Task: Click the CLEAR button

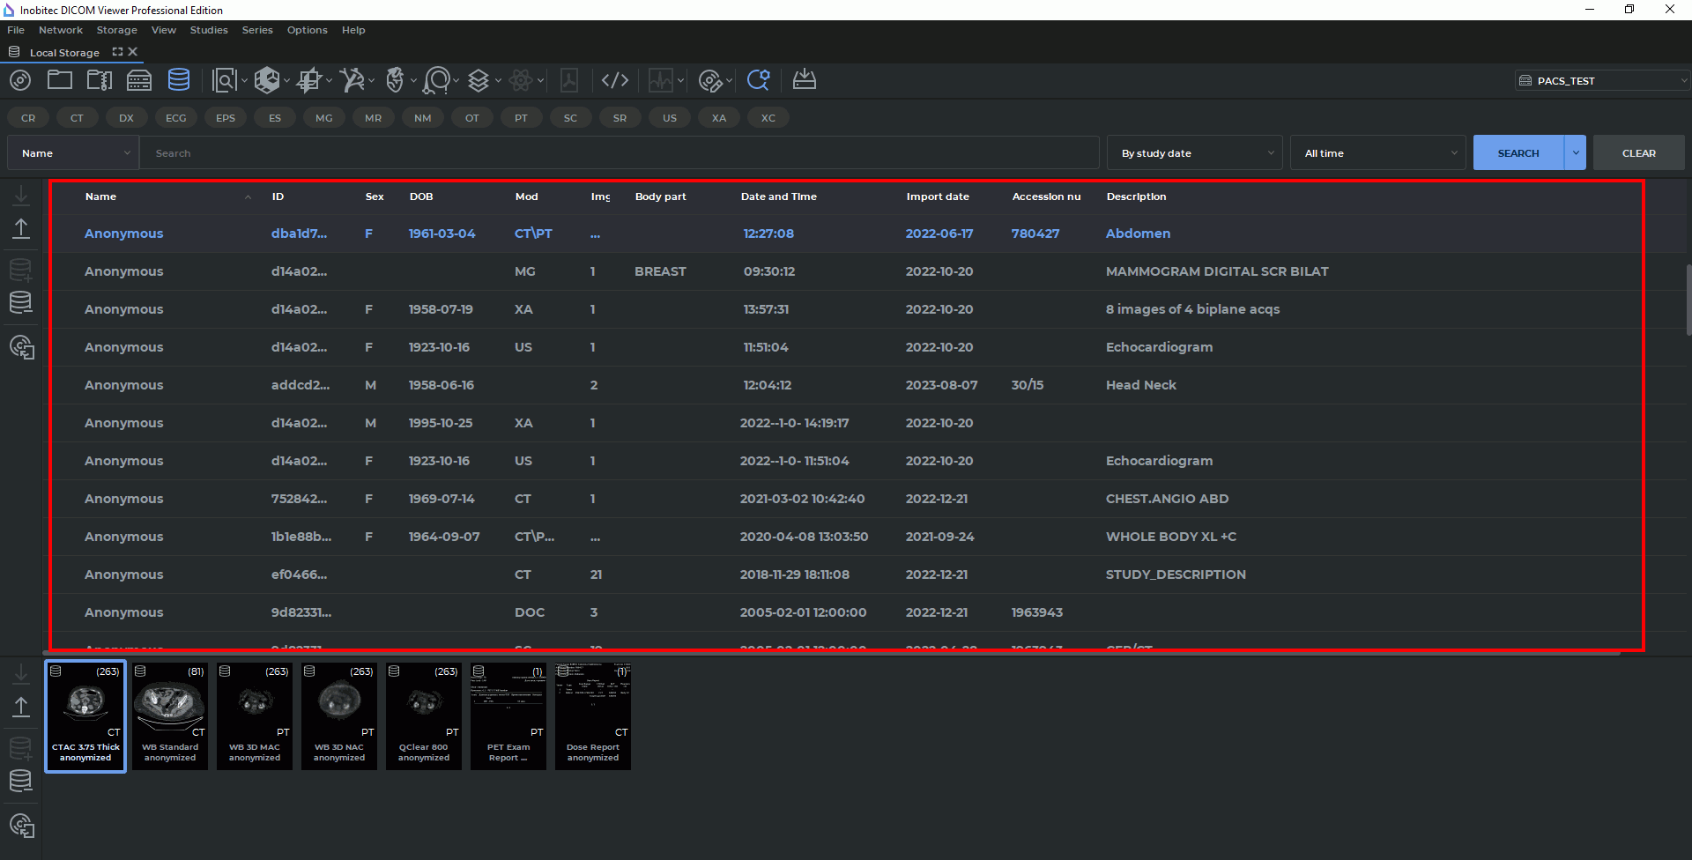Action: tap(1638, 153)
